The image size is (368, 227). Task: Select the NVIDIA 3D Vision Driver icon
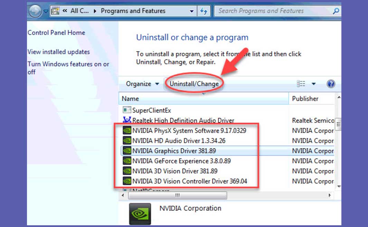pos(127,171)
